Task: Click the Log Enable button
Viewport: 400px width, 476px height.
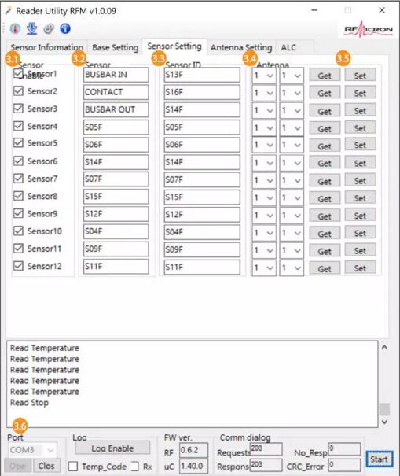Action: (112, 448)
